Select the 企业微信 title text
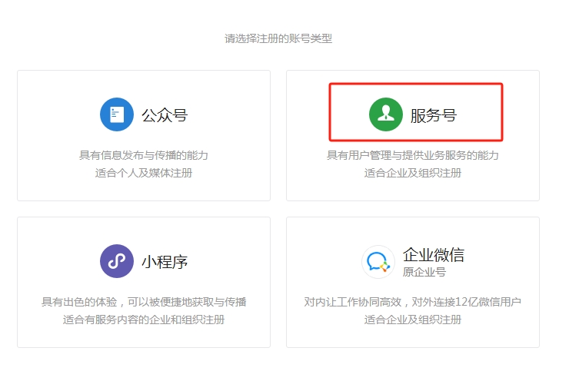The width and height of the screenshot is (569, 371). point(434,255)
